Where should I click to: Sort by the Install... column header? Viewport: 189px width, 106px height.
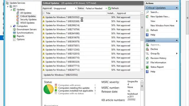click(111, 13)
